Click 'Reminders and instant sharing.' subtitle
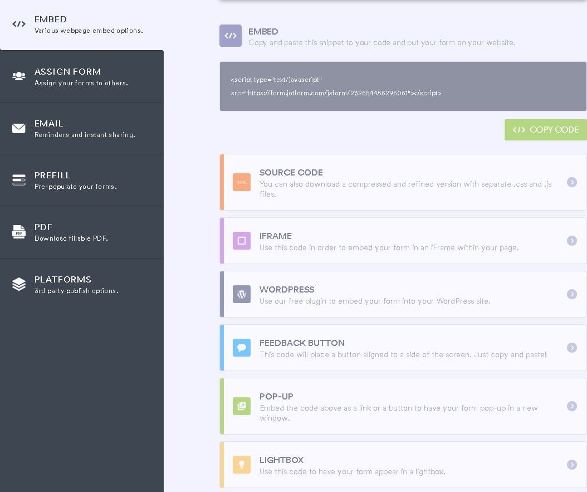 pos(85,135)
